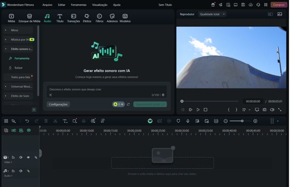Switch to the Filtros tab
The image size is (290, 187).
100,18
